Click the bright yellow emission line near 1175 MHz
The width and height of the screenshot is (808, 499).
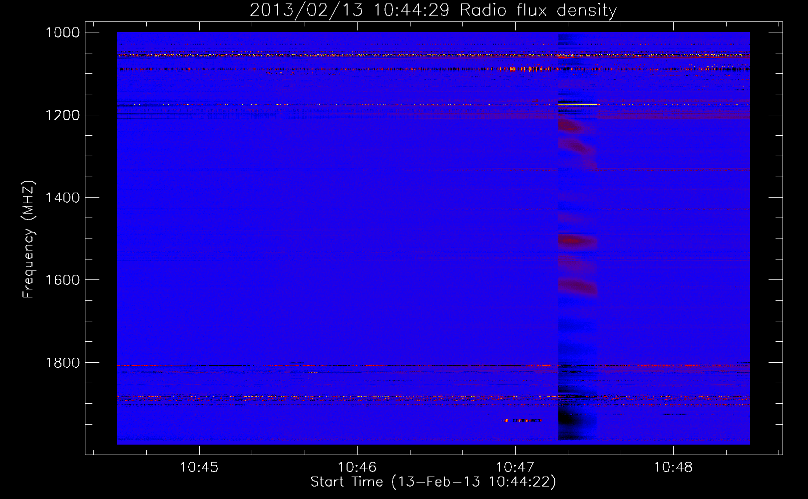point(578,104)
